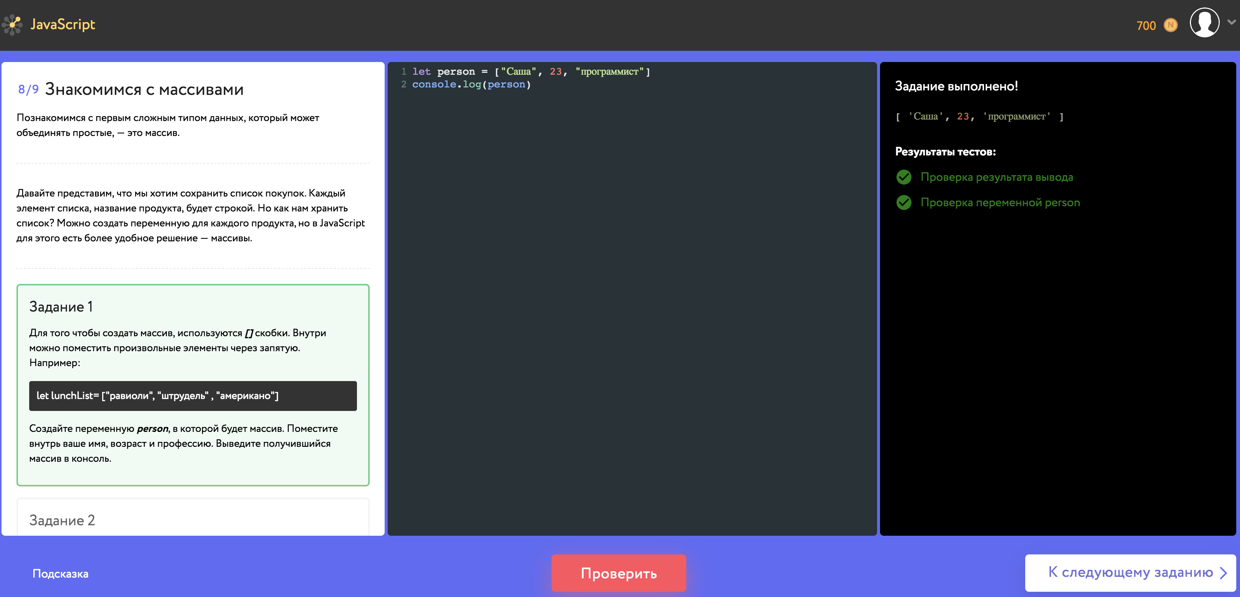The height and width of the screenshot is (597, 1240).
Task: Click the 8/9 lesson progress counter
Action: (28, 89)
